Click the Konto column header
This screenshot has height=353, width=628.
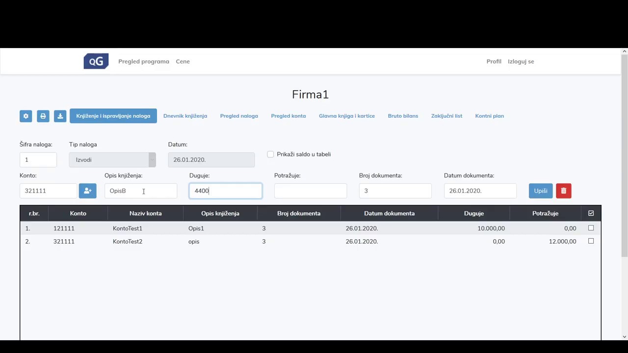click(78, 213)
